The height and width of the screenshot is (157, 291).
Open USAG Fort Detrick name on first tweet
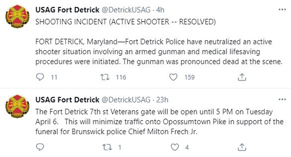(x=67, y=10)
